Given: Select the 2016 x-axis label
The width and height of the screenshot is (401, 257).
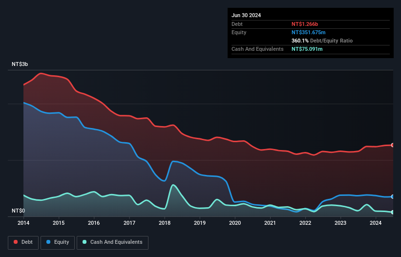Looking at the screenshot, I should click(94, 223).
